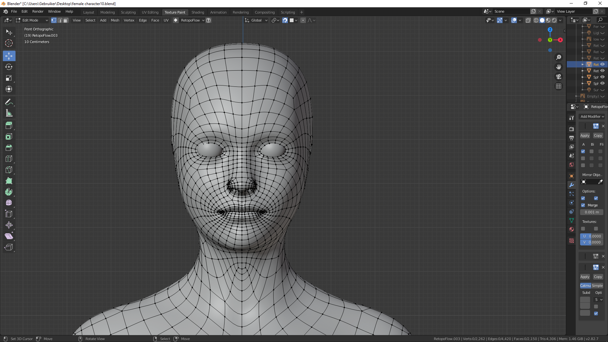Click the 0.001 m merge distance field
Viewport: 608px width, 342px height.
point(592,212)
